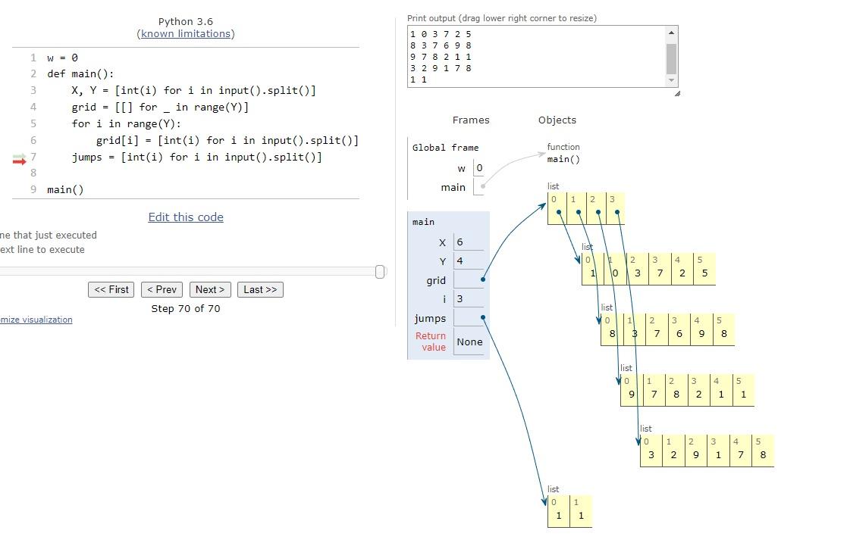Click the grid variable pointer dot

(x=482, y=279)
